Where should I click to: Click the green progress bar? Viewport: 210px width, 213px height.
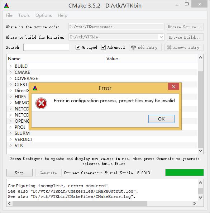[184, 172]
